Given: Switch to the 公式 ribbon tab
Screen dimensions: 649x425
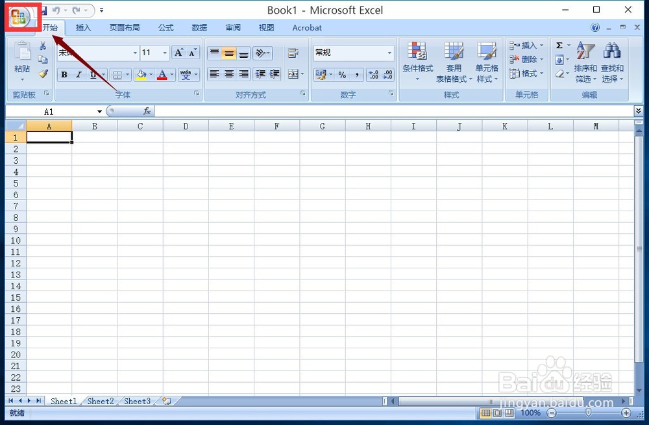Looking at the screenshot, I should (165, 28).
